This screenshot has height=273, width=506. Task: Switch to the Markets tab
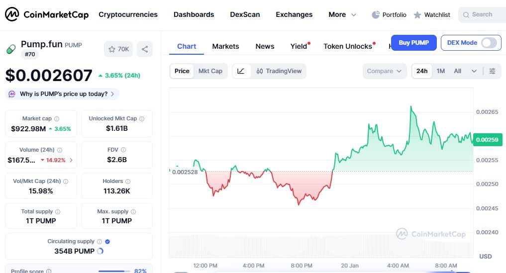[225, 46]
